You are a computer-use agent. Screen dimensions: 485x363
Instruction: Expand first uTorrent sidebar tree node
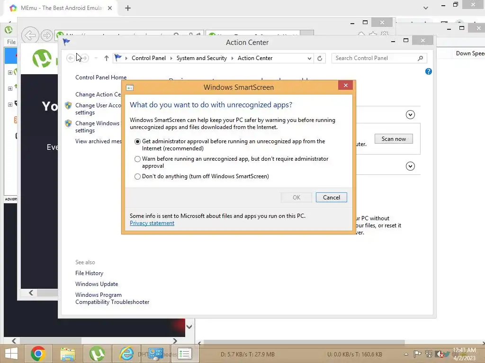pyautogui.click(x=10, y=72)
